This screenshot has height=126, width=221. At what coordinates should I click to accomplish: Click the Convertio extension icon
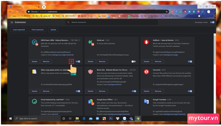(x=146, y=72)
